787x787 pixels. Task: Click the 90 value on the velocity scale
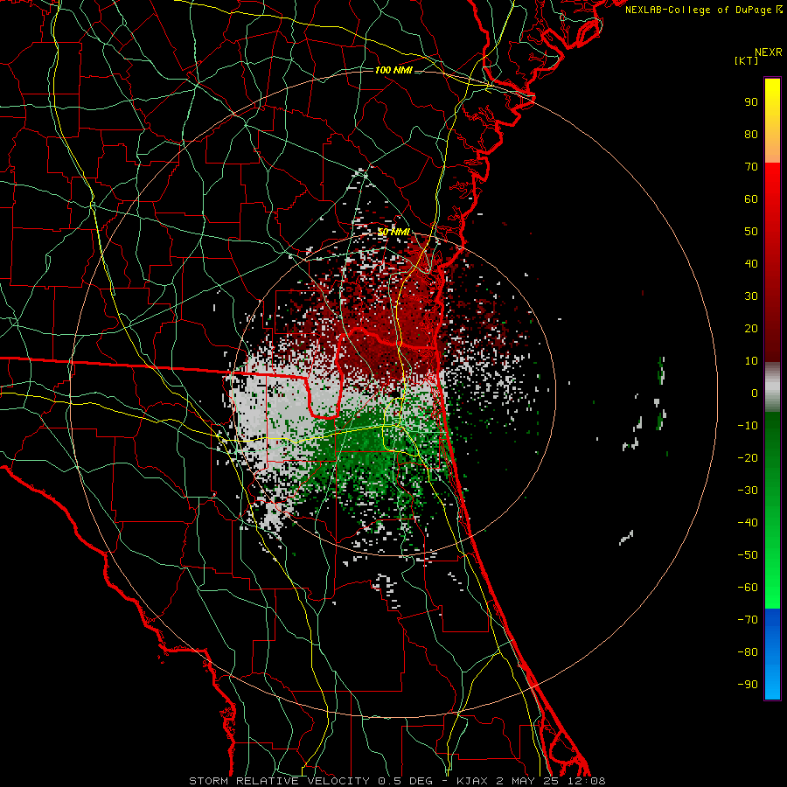click(751, 102)
